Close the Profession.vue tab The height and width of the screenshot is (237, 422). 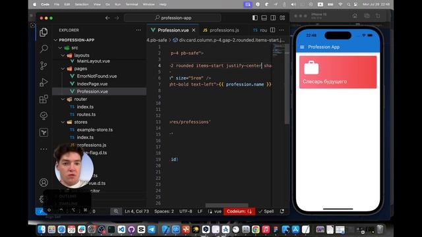(194, 30)
